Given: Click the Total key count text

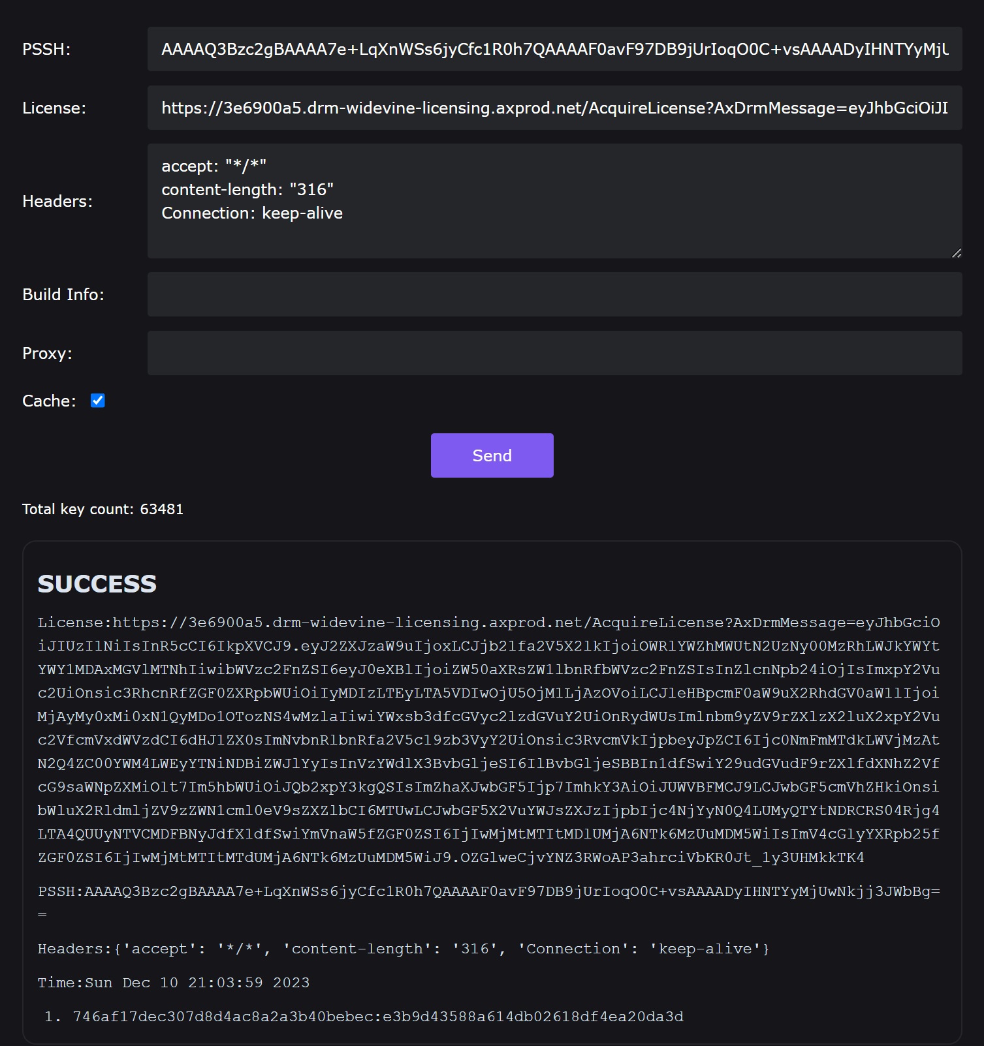Looking at the screenshot, I should click(103, 509).
